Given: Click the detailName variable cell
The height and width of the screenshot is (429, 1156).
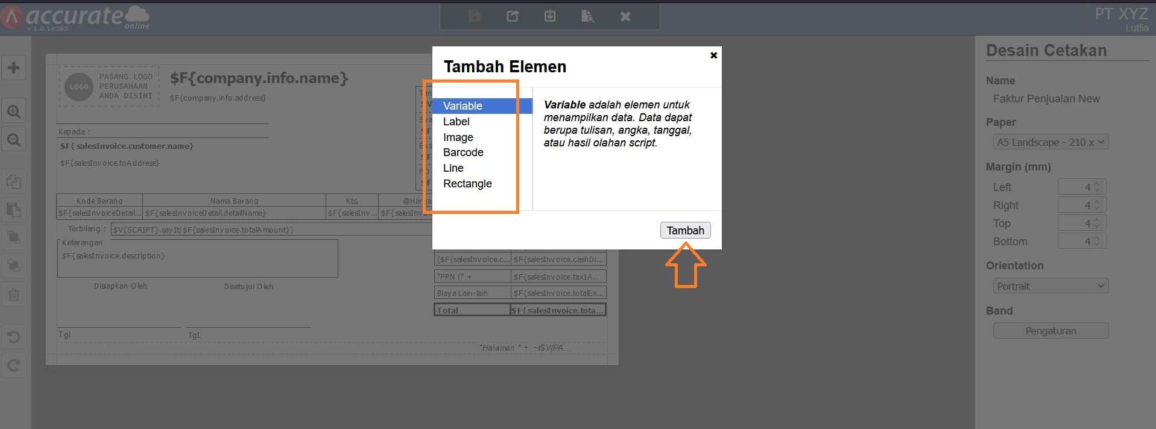Looking at the screenshot, I should pyautogui.click(x=234, y=213).
